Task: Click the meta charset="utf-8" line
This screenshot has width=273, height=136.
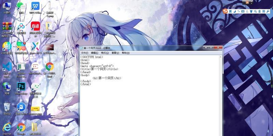Action: [x=97, y=66]
